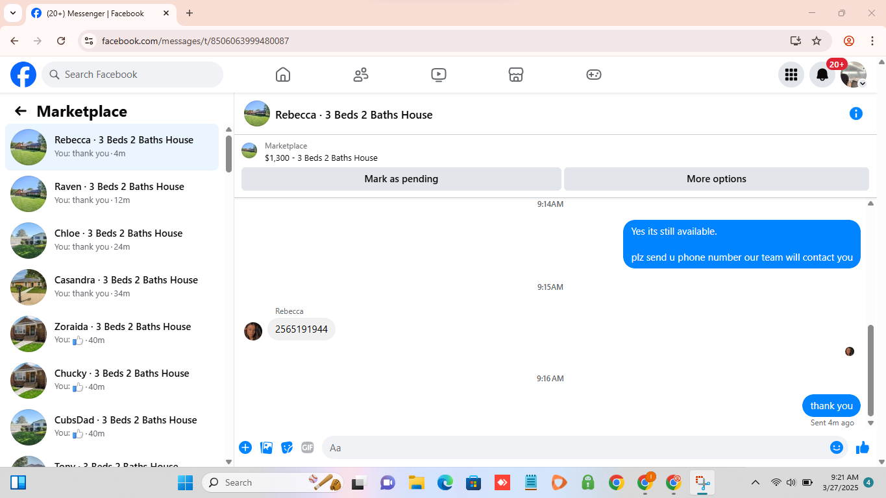Click Rebecca's avatar beside her message

[253, 331]
